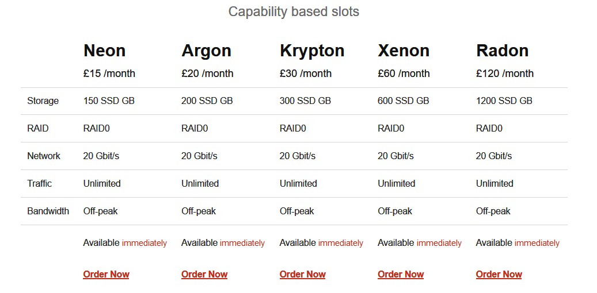Click the Capability based slots title
This screenshot has width=597, height=293.
pyautogui.click(x=294, y=11)
